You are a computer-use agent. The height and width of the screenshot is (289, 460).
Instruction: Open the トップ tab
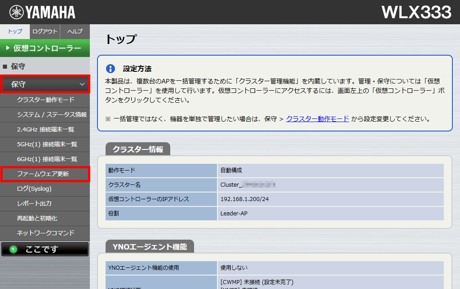coord(15,31)
